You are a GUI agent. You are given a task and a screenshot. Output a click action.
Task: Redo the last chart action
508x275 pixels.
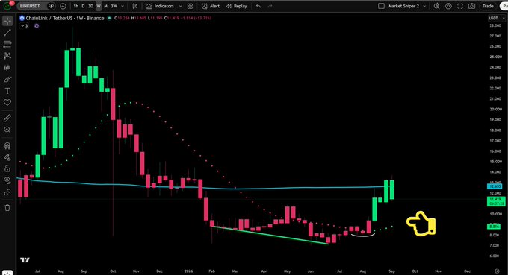[x=270, y=6]
